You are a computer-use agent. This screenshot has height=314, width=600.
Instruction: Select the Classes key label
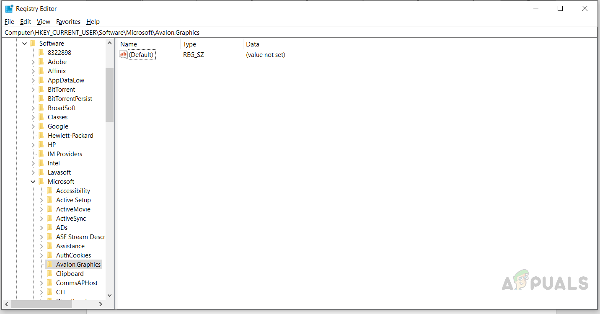point(57,117)
